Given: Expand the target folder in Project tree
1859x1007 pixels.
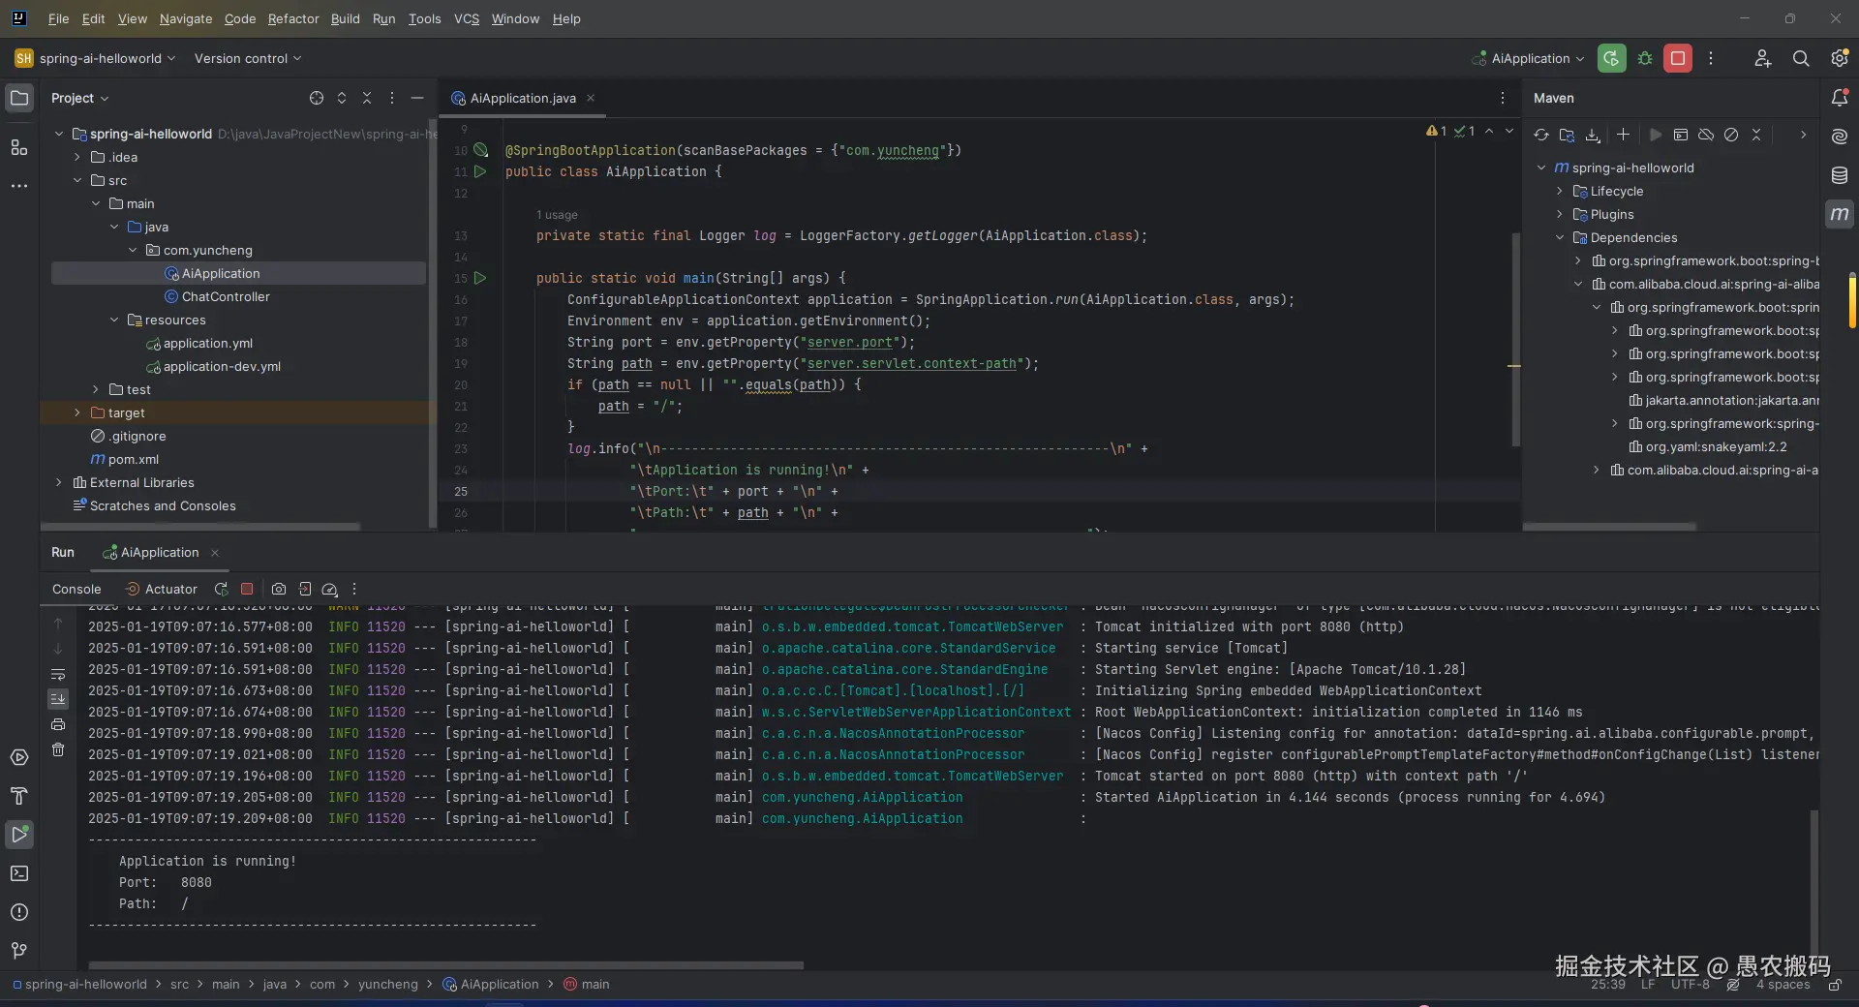Looking at the screenshot, I should [77, 412].
